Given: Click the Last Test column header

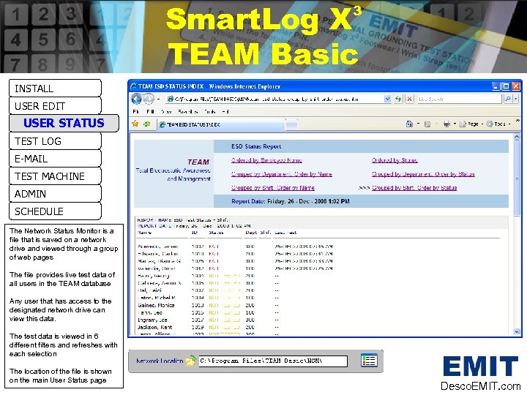Looking at the screenshot, I should (x=285, y=233).
